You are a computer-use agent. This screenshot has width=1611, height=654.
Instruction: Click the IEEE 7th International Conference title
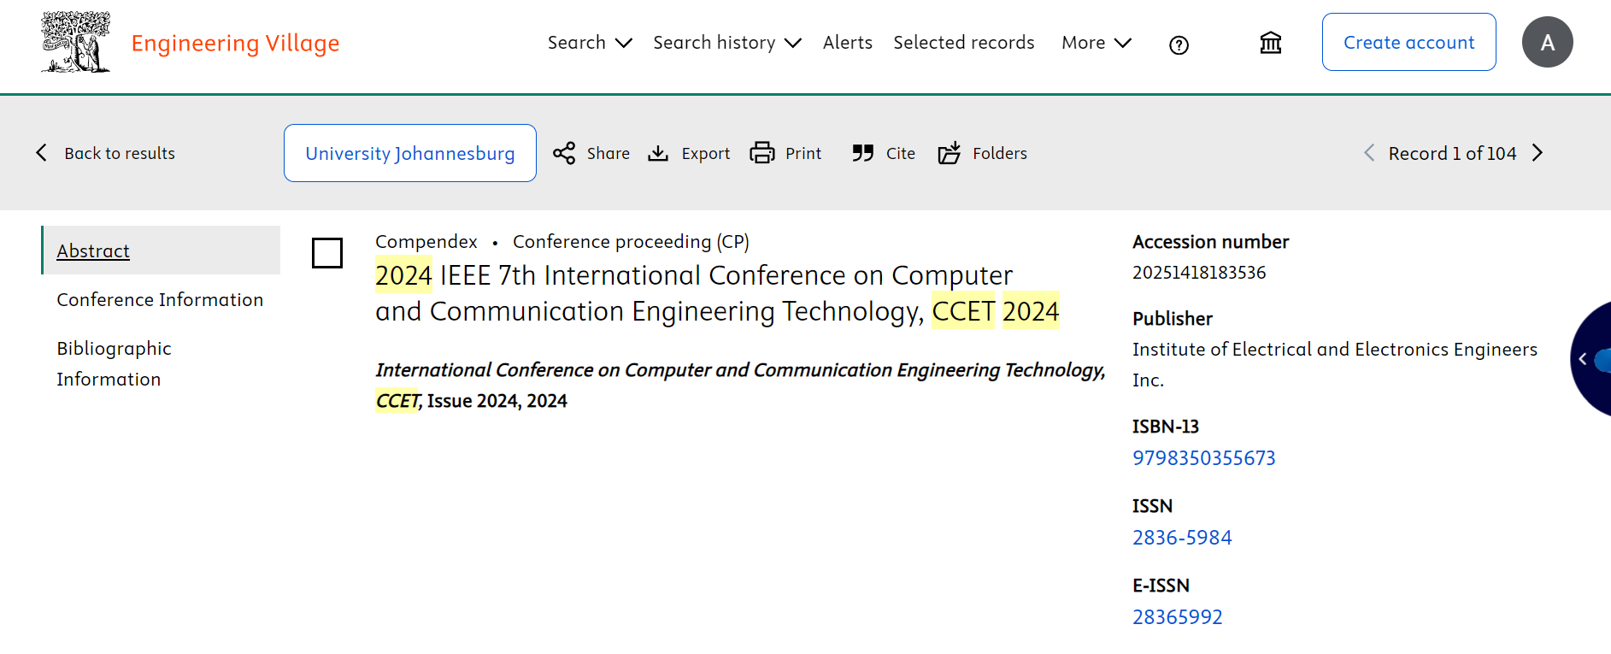[x=717, y=293]
